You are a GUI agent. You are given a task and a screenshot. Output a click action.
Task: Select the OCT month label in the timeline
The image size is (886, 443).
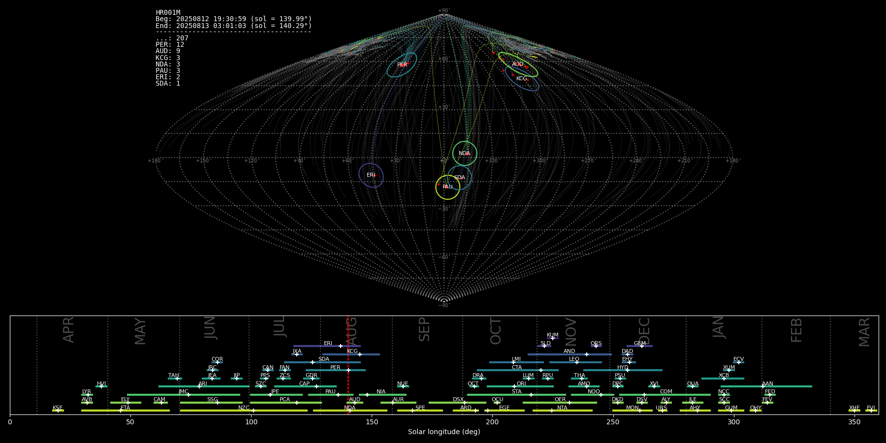496,331
